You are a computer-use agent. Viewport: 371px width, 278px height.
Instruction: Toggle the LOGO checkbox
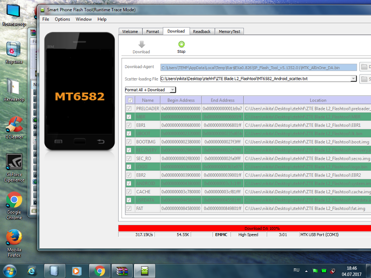(x=129, y=167)
